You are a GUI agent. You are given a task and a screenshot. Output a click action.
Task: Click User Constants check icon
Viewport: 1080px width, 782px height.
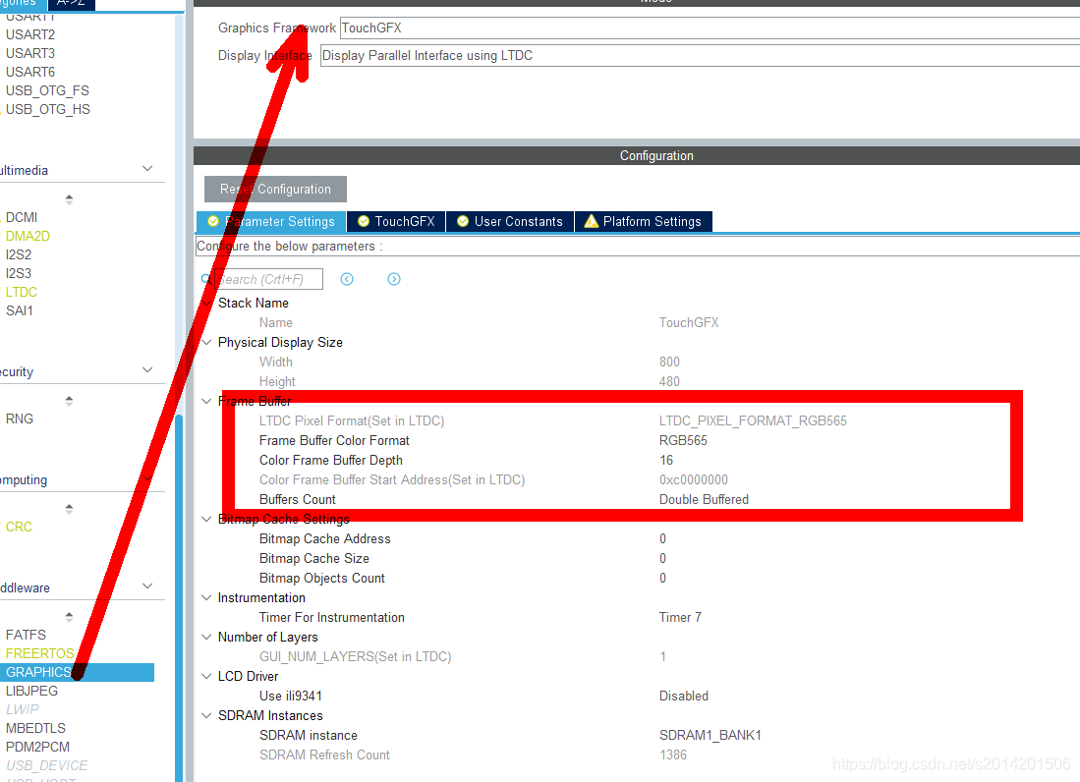coord(463,221)
